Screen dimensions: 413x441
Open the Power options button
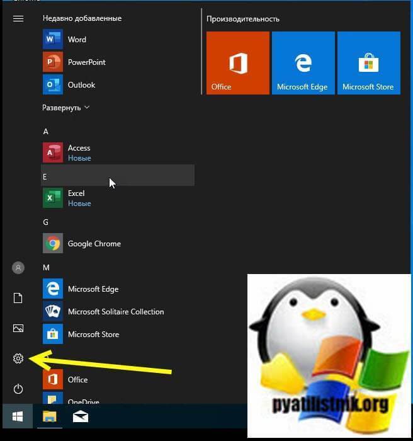coord(18,389)
